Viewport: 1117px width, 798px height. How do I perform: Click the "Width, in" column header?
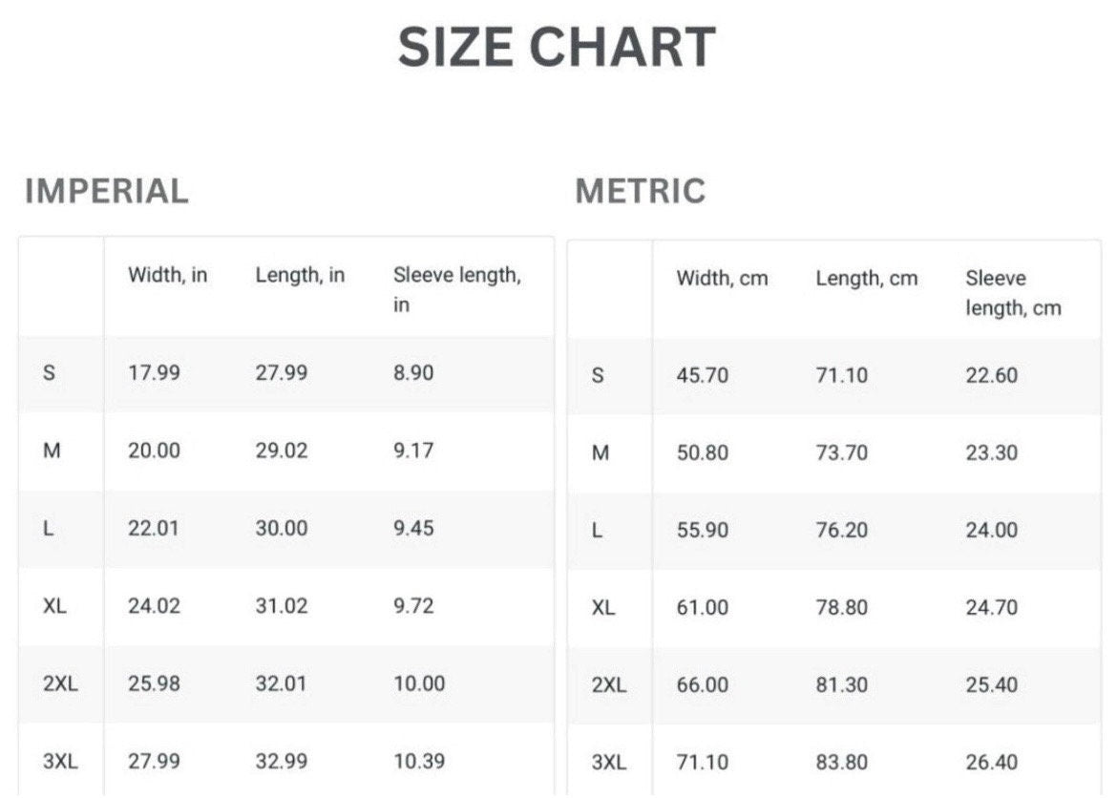click(x=168, y=276)
